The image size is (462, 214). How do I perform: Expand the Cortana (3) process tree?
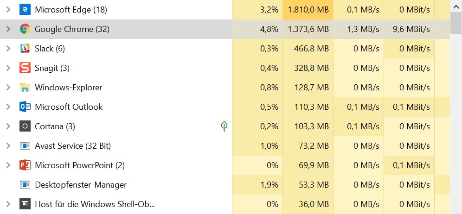pyautogui.click(x=8, y=126)
